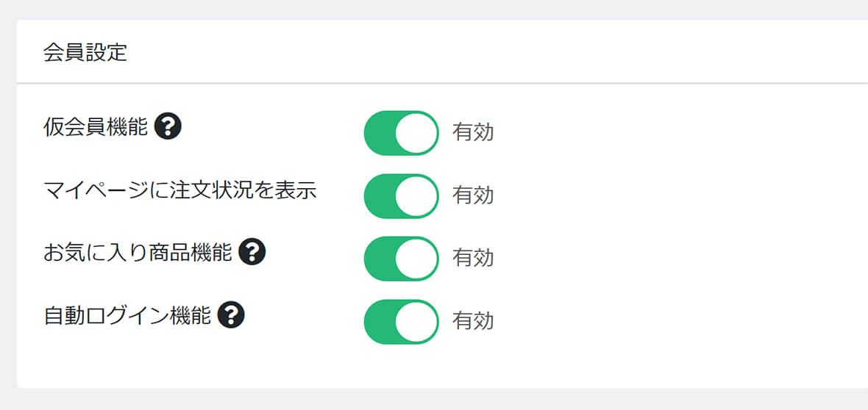Click white knob of マイページ注文状況 switch
Screen dimensions: 868x410
coord(417,196)
